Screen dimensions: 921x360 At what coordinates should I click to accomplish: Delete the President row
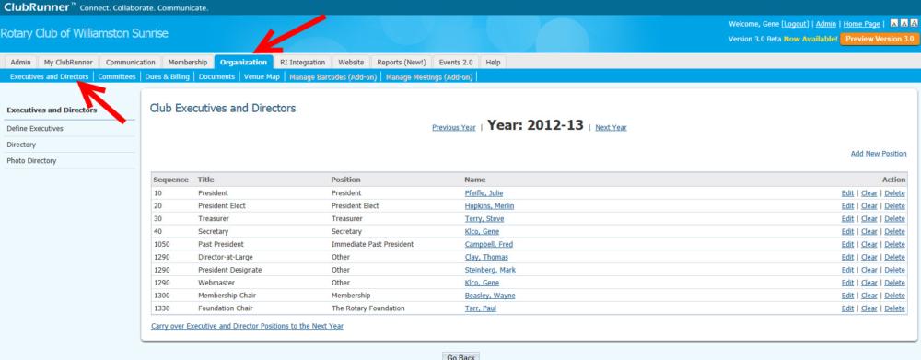(894, 193)
